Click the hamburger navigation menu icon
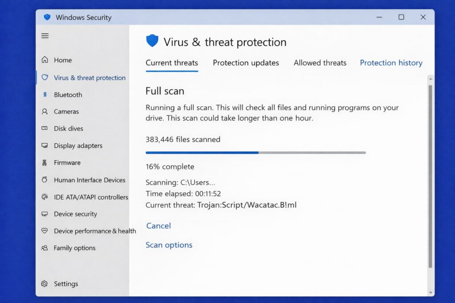 click(45, 36)
